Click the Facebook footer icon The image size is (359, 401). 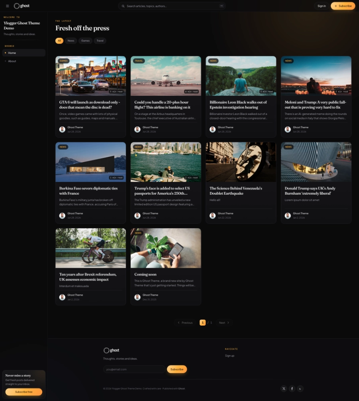coord(292,389)
